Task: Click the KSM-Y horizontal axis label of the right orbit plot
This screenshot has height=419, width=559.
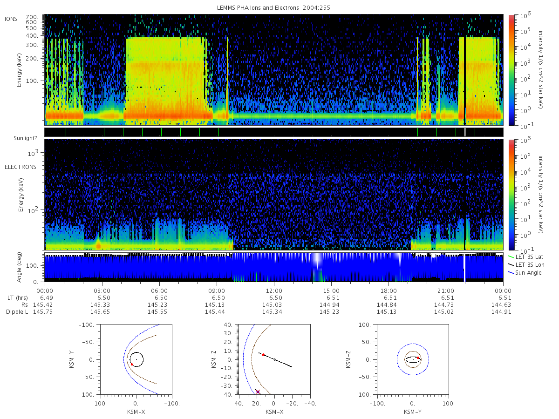Action: [413, 412]
